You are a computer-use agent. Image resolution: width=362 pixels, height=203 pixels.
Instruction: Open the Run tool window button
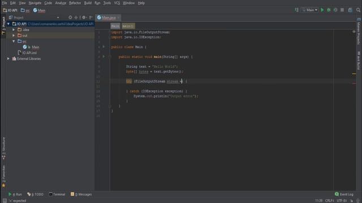point(15,195)
